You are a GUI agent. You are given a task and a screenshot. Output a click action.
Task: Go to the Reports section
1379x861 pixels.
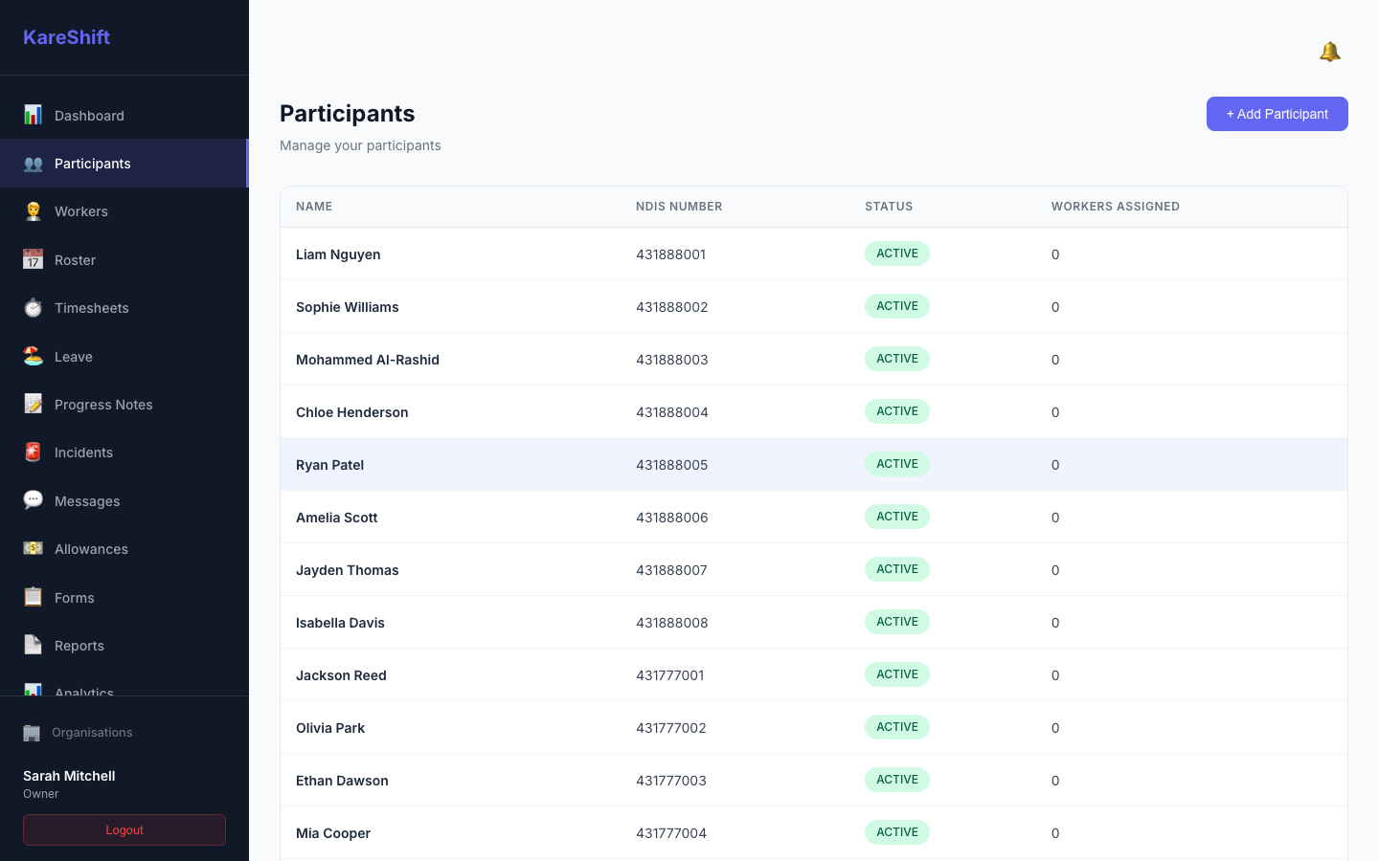point(124,645)
